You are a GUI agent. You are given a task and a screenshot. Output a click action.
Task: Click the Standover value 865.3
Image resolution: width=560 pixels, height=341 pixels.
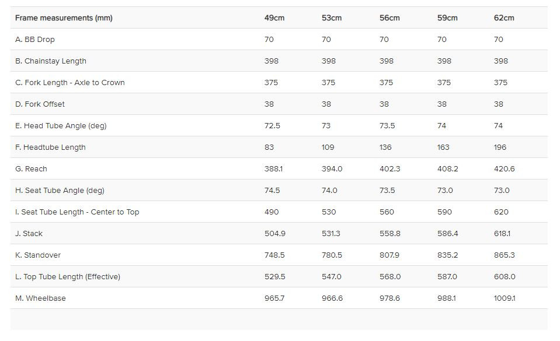point(505,255)
